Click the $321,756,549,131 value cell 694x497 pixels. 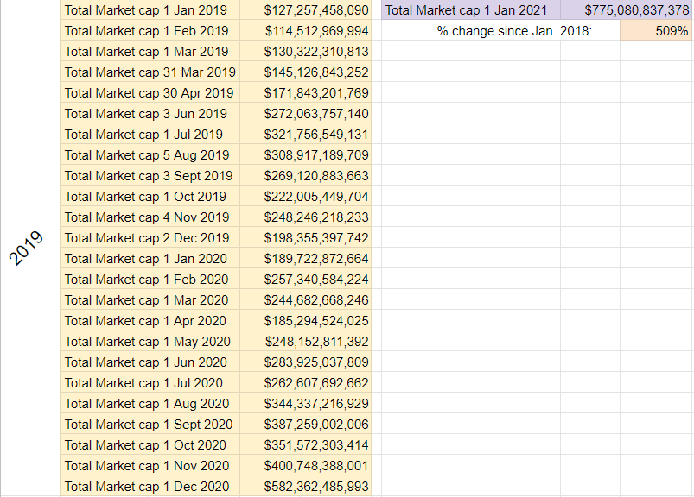click(305, 135)
